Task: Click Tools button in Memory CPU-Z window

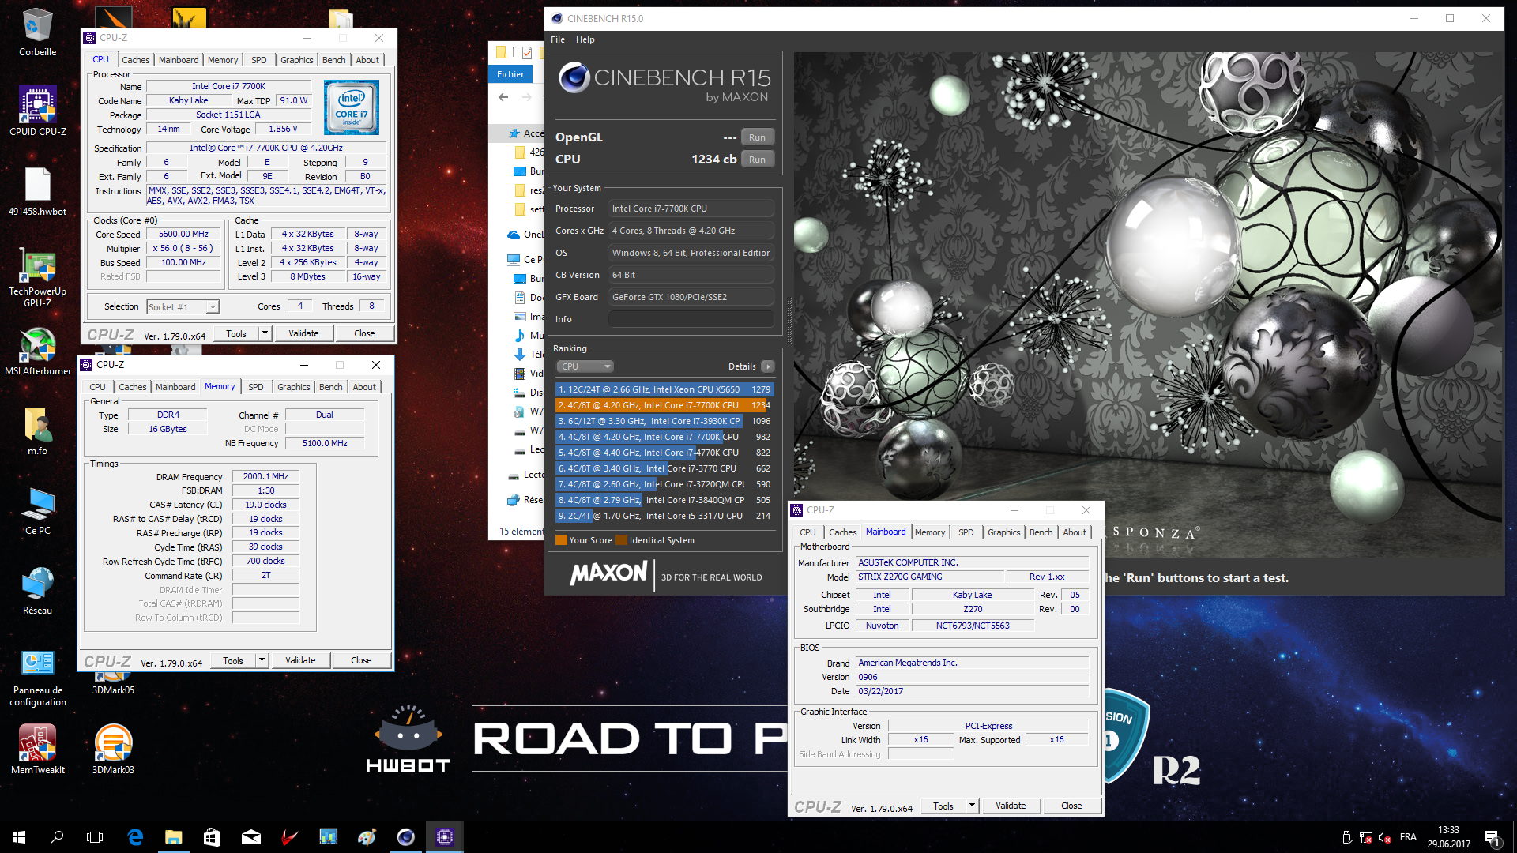Action: coord(233,660)
